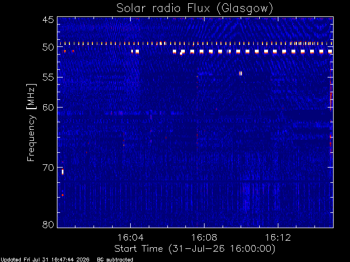The image size is (350, 262).
Task: Click the 16:12 time axis label
Action: (278, 237)
